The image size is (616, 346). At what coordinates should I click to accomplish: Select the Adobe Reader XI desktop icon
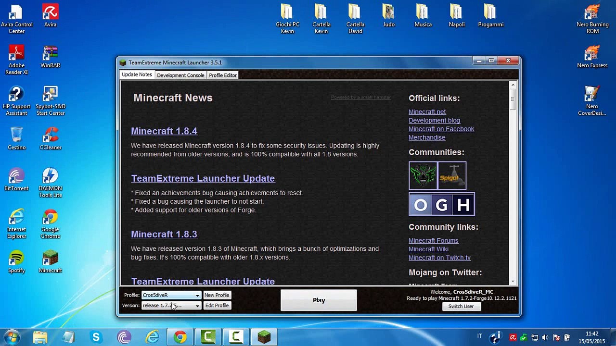point(16,60)
